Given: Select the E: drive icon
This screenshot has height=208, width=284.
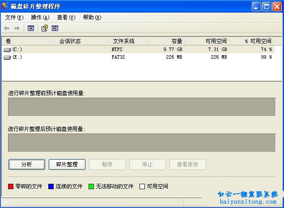Looking at the screenshot, I should [x=7, y=57].
